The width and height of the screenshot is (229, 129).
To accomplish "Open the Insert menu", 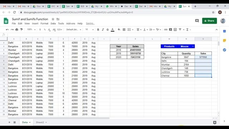I will point(35,23).
